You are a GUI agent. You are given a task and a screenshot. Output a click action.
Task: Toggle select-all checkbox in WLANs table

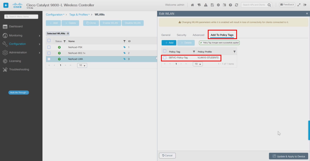click(49, 41)
